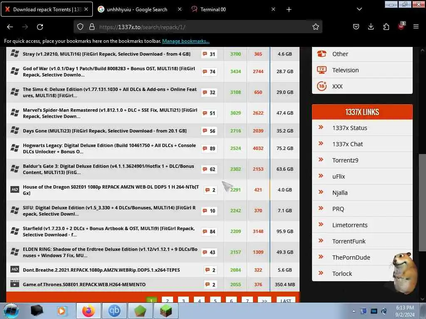Viewport: 426px width, 319px height.
Task: Show site security info via padlock icon
Action: click(92, 27)
